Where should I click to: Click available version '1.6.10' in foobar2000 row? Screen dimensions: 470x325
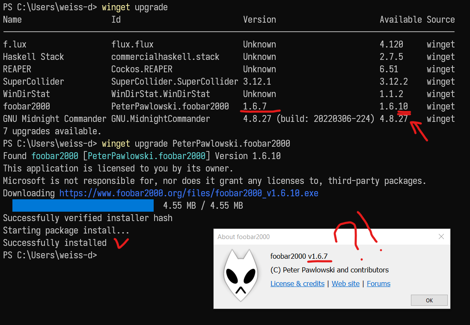393,106
